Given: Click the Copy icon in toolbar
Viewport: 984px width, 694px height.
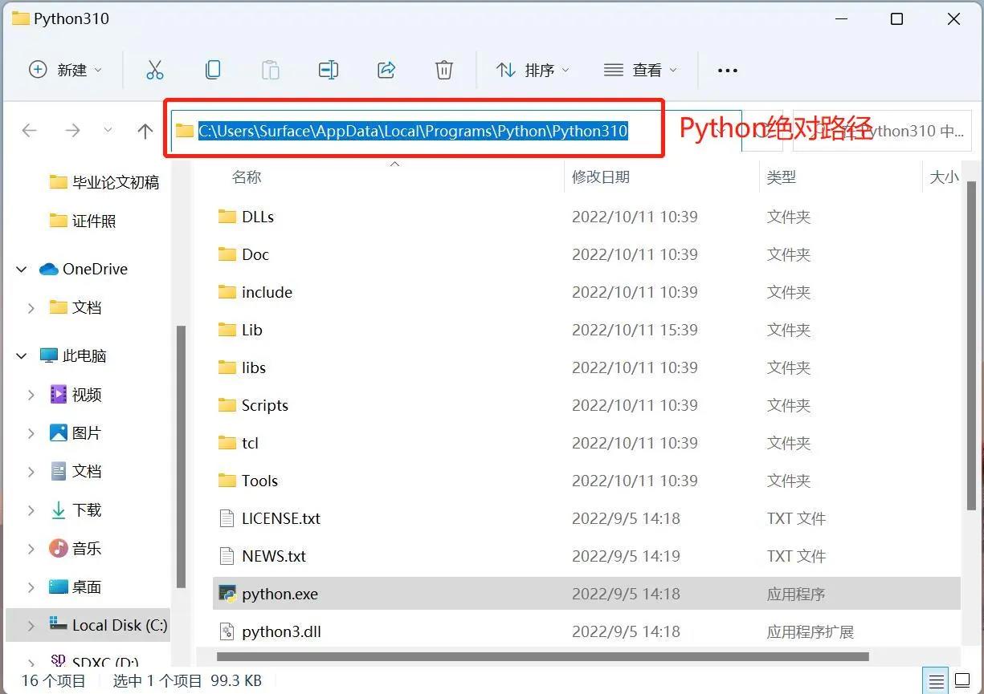Looking at the screenshot, I should [213, 70].
